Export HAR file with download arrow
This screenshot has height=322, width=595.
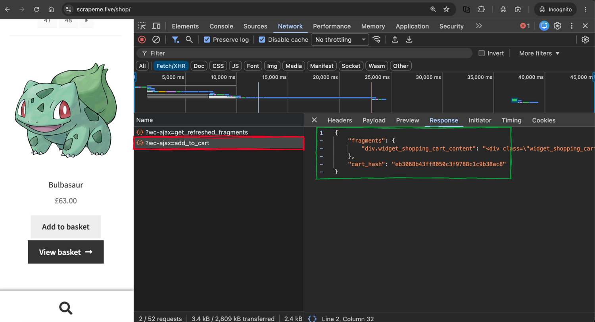[x=409, y=40]
